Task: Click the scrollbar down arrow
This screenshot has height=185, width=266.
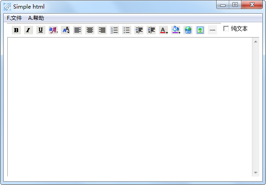Action: coord(256,173)
